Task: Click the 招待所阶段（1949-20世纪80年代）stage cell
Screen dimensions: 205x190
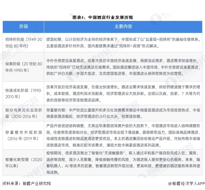Action: [23, 43]
